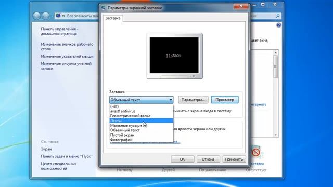Maximize the Control Panel window
Viewport: 333px width, 187px height.
[x=263, y=5]
